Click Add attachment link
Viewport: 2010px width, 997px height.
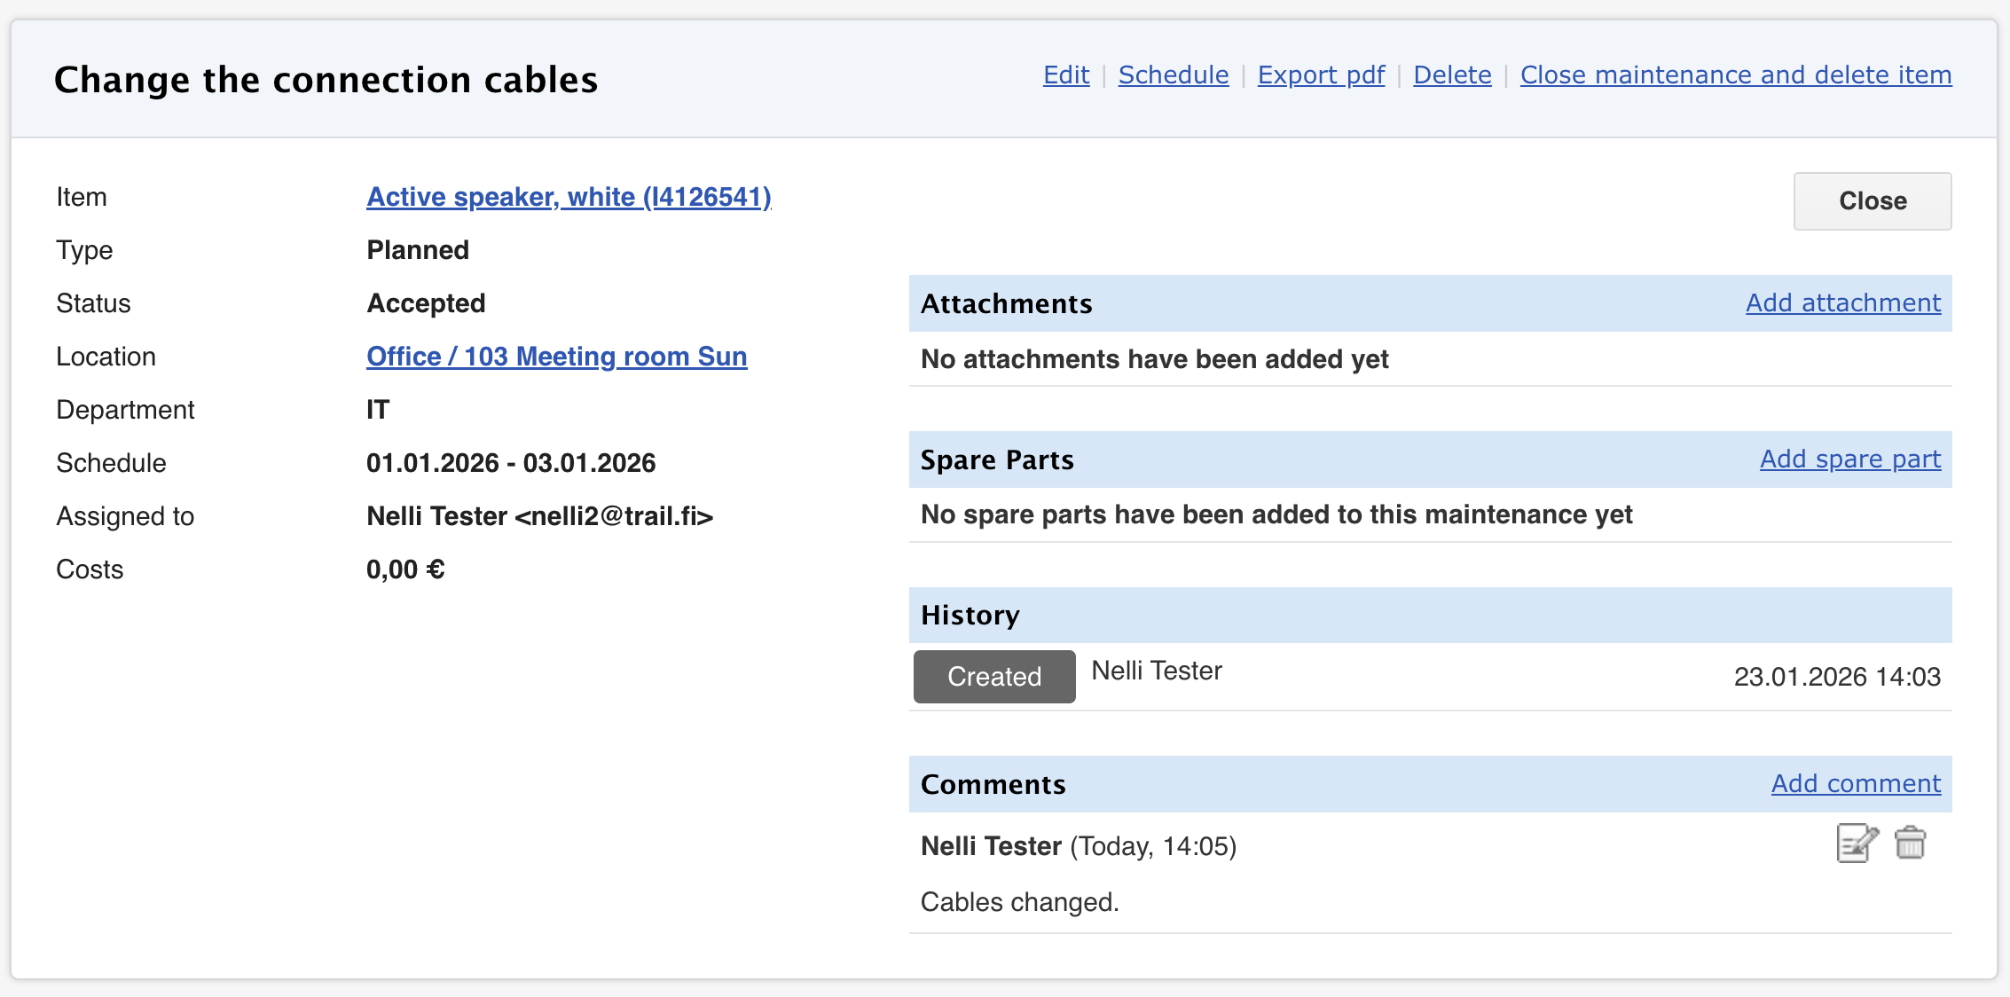1842,303
